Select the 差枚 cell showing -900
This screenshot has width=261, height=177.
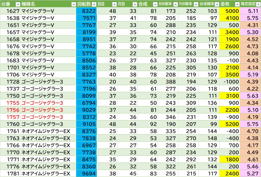pyautogui.click(x=230, y=117)
